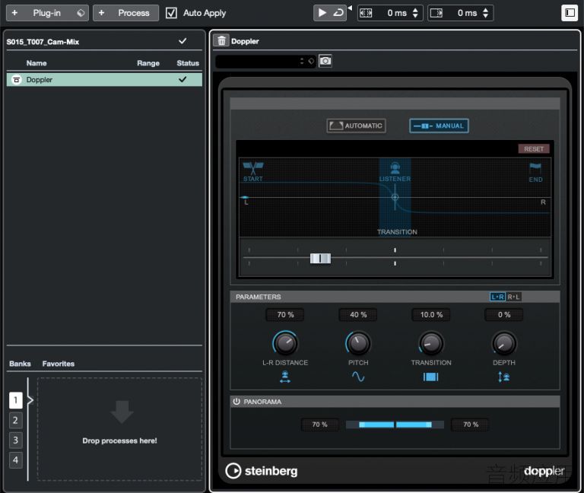Click the L-R distance person icon

point(285,377)
